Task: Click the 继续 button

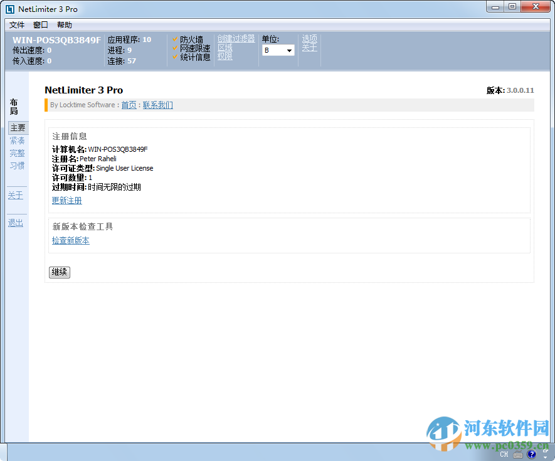Action: click(x=59, y=272)
